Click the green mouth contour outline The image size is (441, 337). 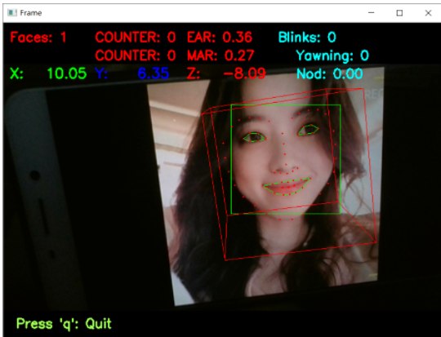(x=287, y=186)
